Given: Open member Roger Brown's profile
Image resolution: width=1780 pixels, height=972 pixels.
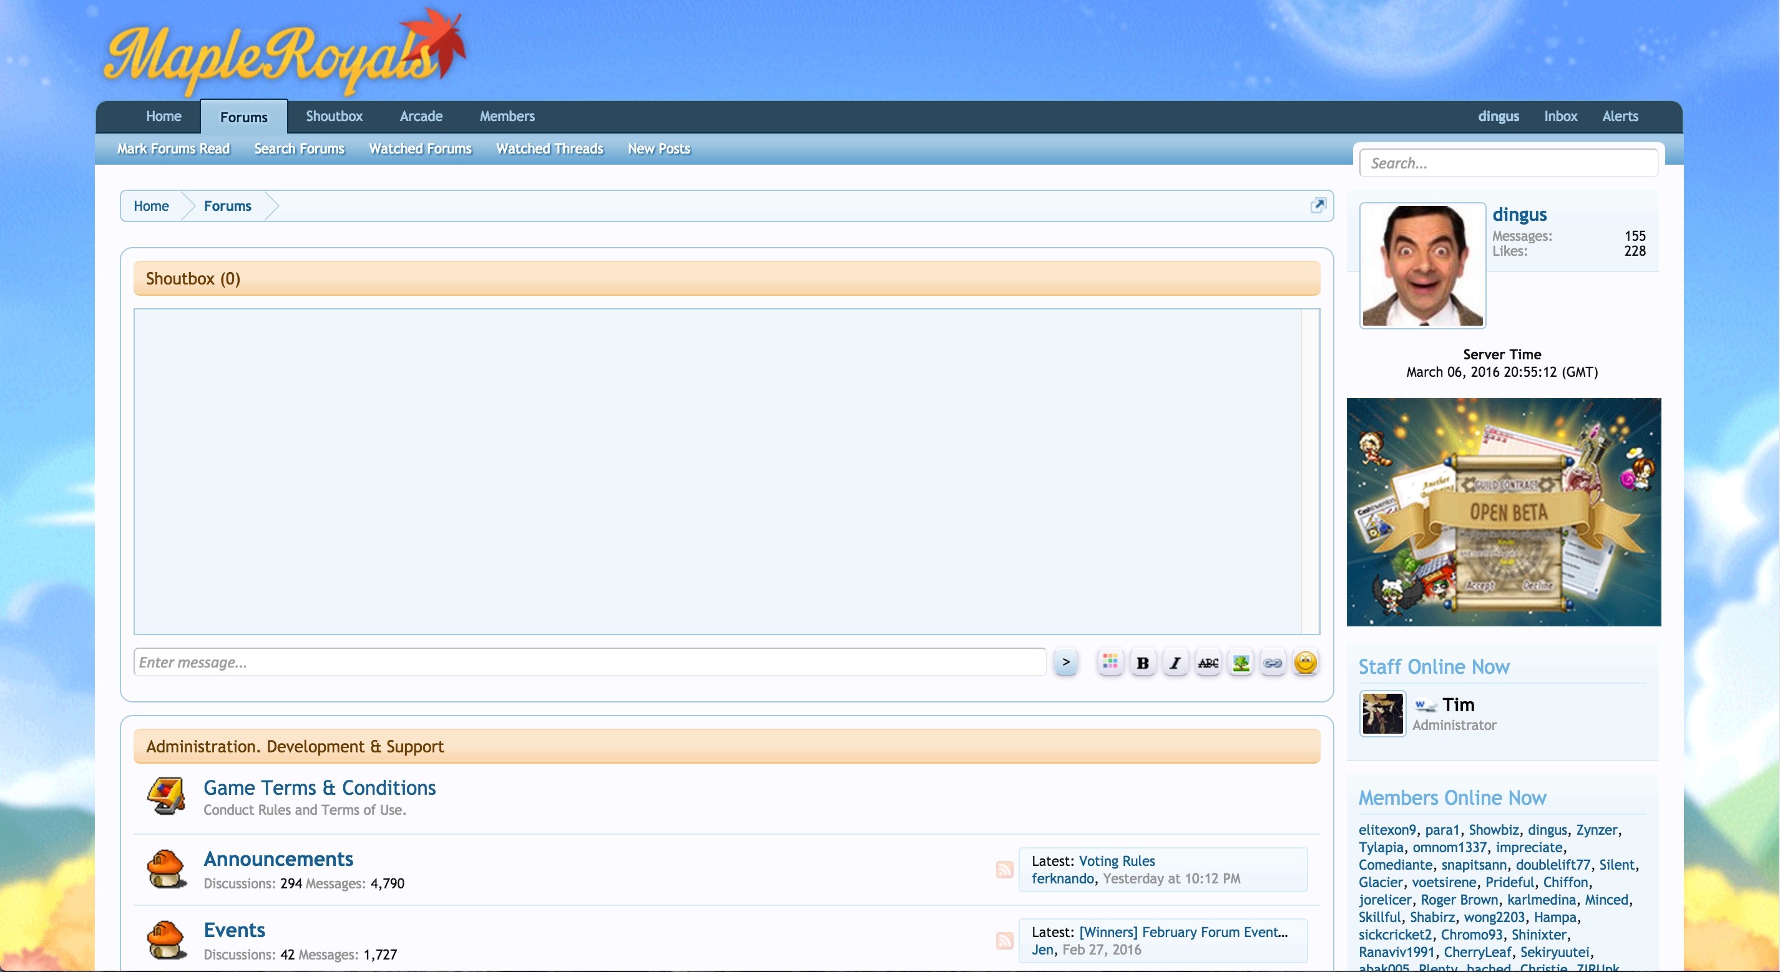Looking at the screenshot, I should pyautogui.click(x=1459, y=900).
